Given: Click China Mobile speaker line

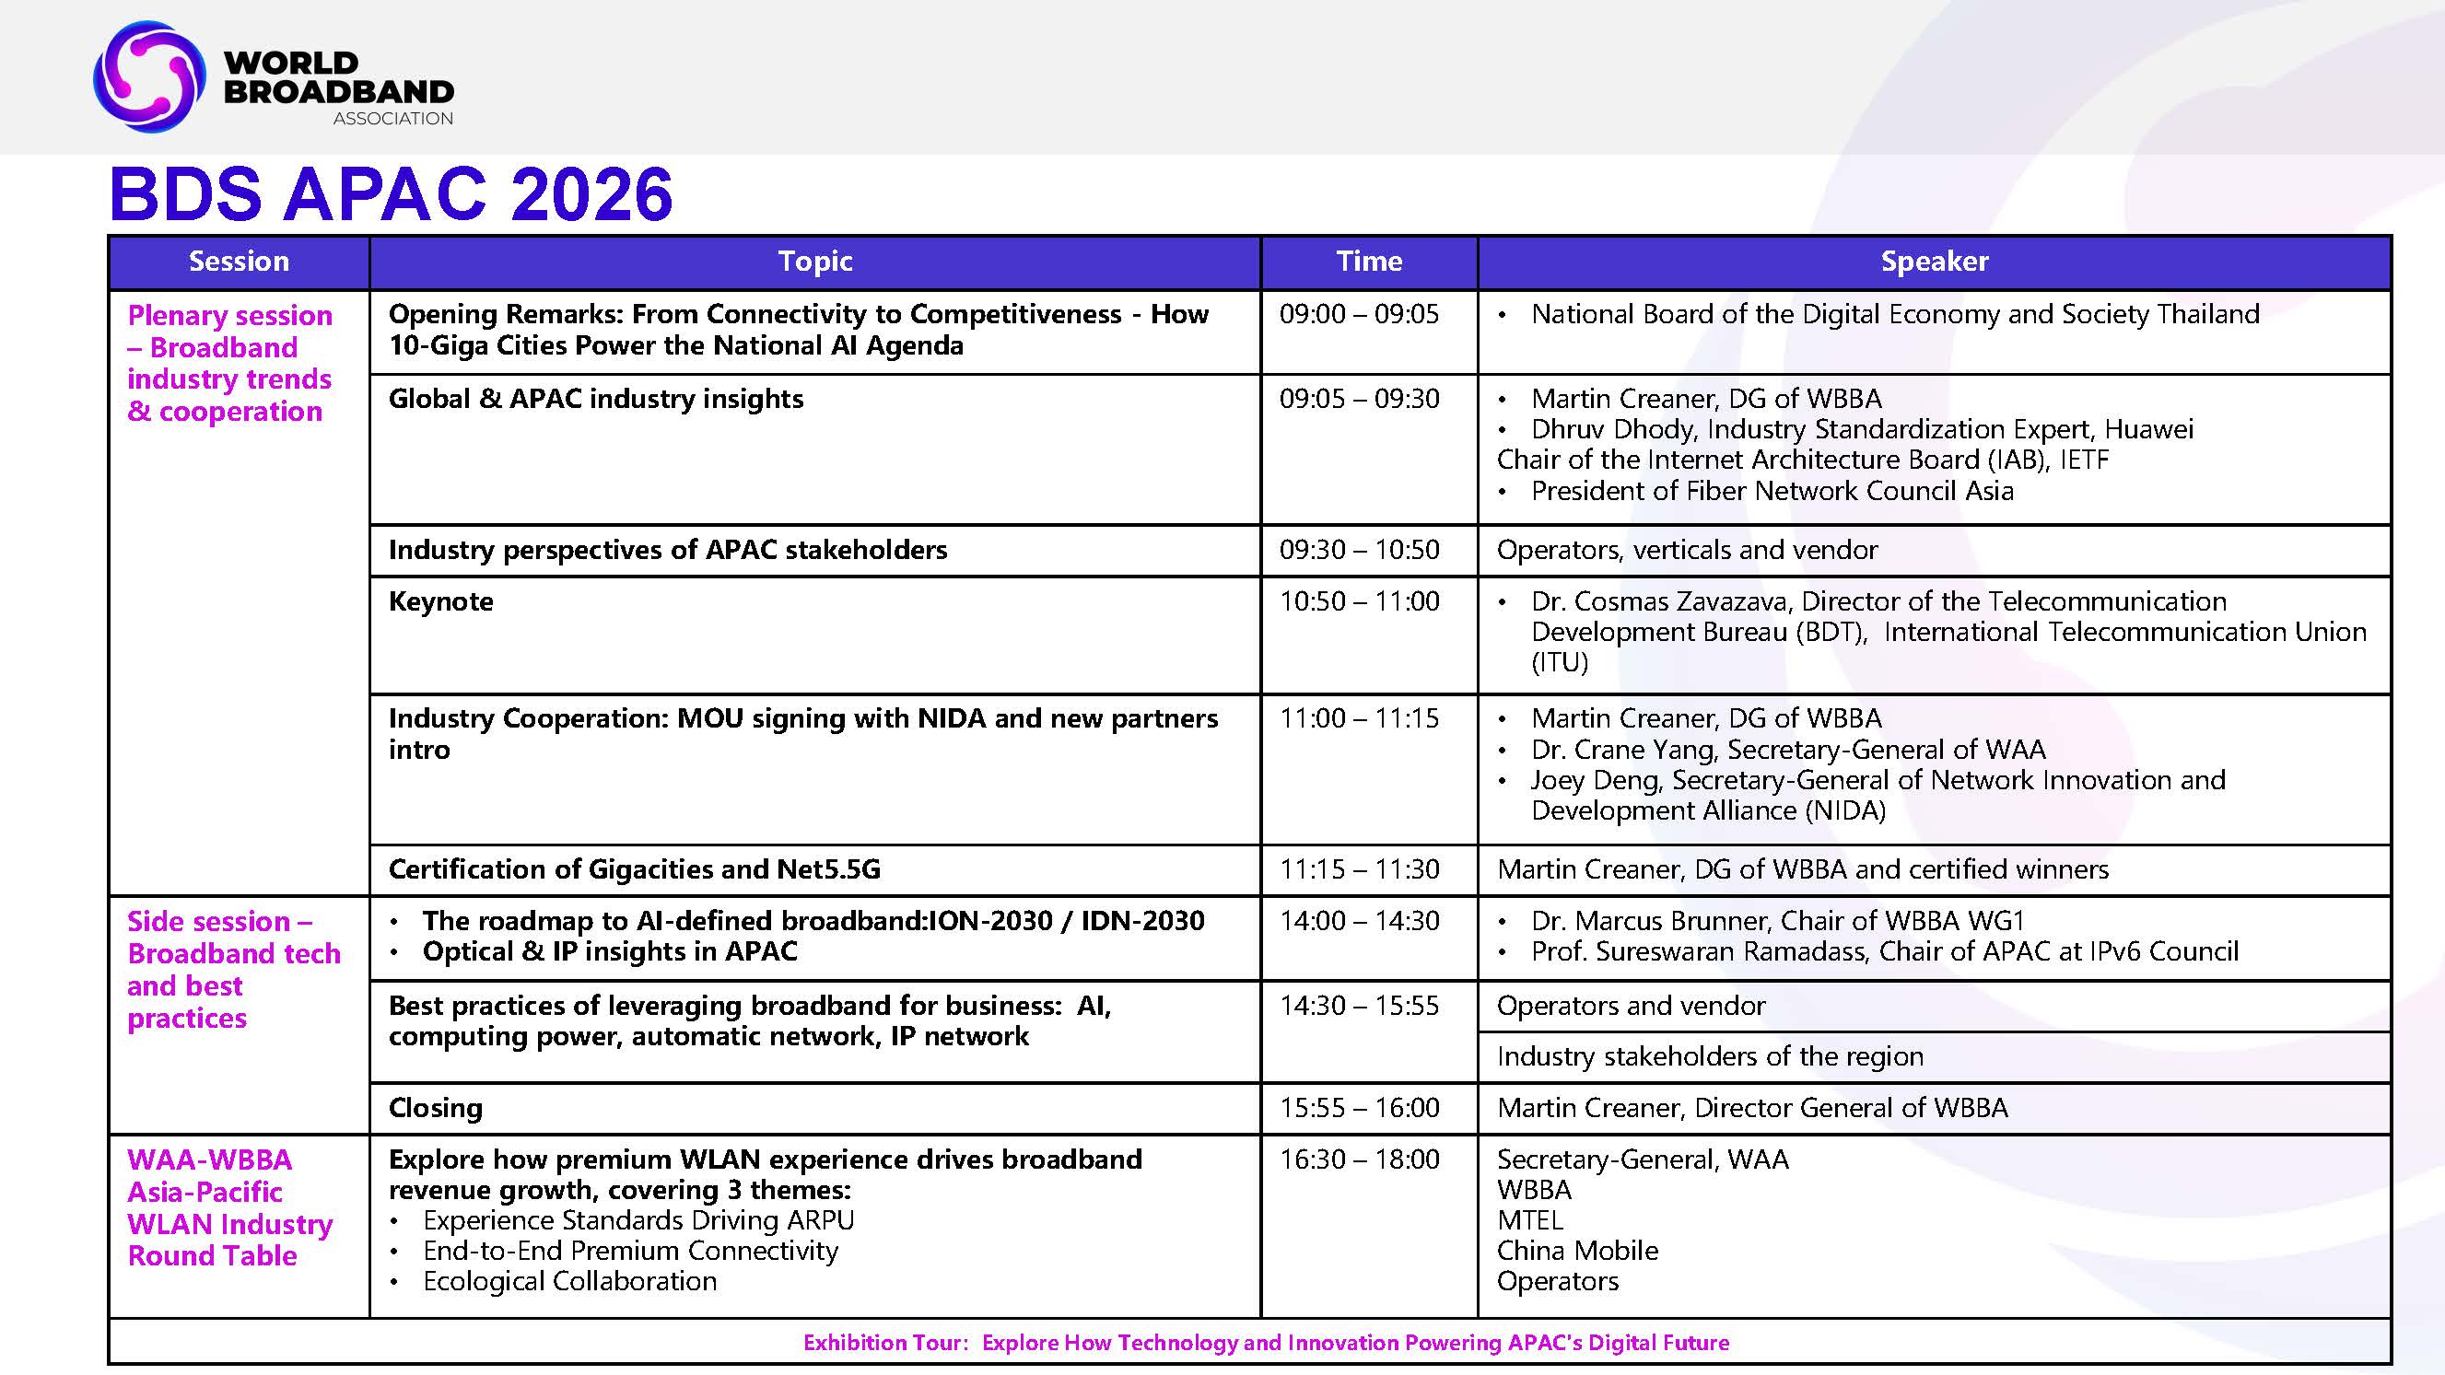Looking at the screenshot, I should point(1577,1251).
